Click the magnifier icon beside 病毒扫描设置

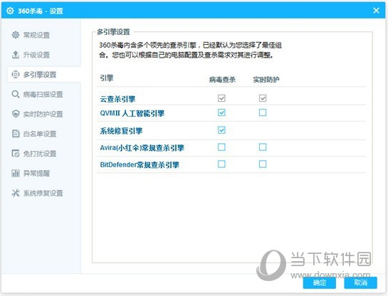pyautogui.click(x=16, y=94)
